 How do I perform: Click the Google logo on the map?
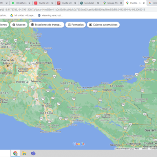click(78, 144)
